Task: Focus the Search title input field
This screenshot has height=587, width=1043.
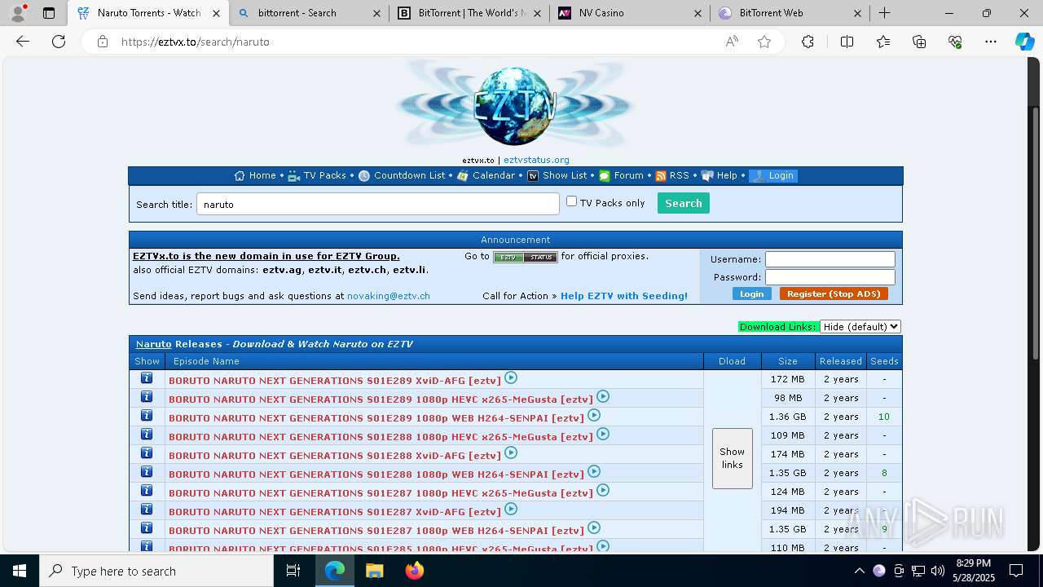Action: coord(378,204)
